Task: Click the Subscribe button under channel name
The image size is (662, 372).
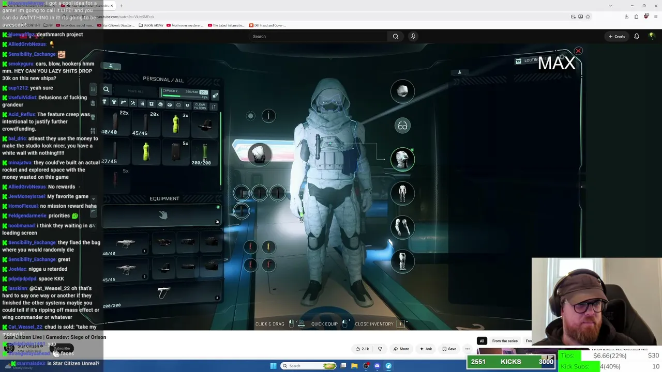Action: point(62,348)
